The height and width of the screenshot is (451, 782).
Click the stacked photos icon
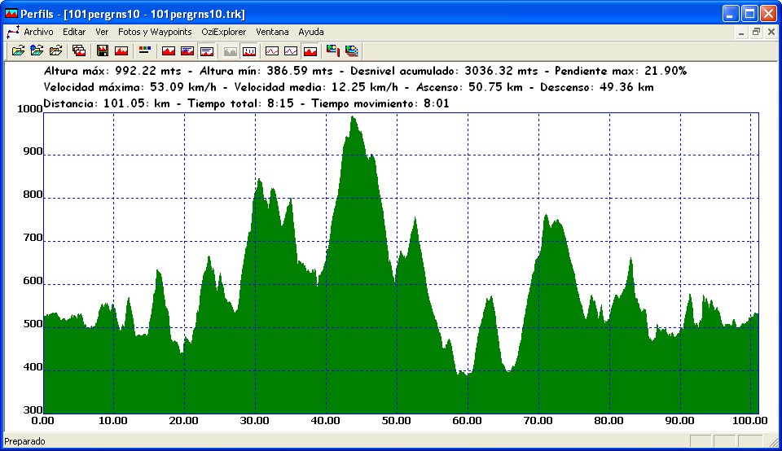(352, 50)
